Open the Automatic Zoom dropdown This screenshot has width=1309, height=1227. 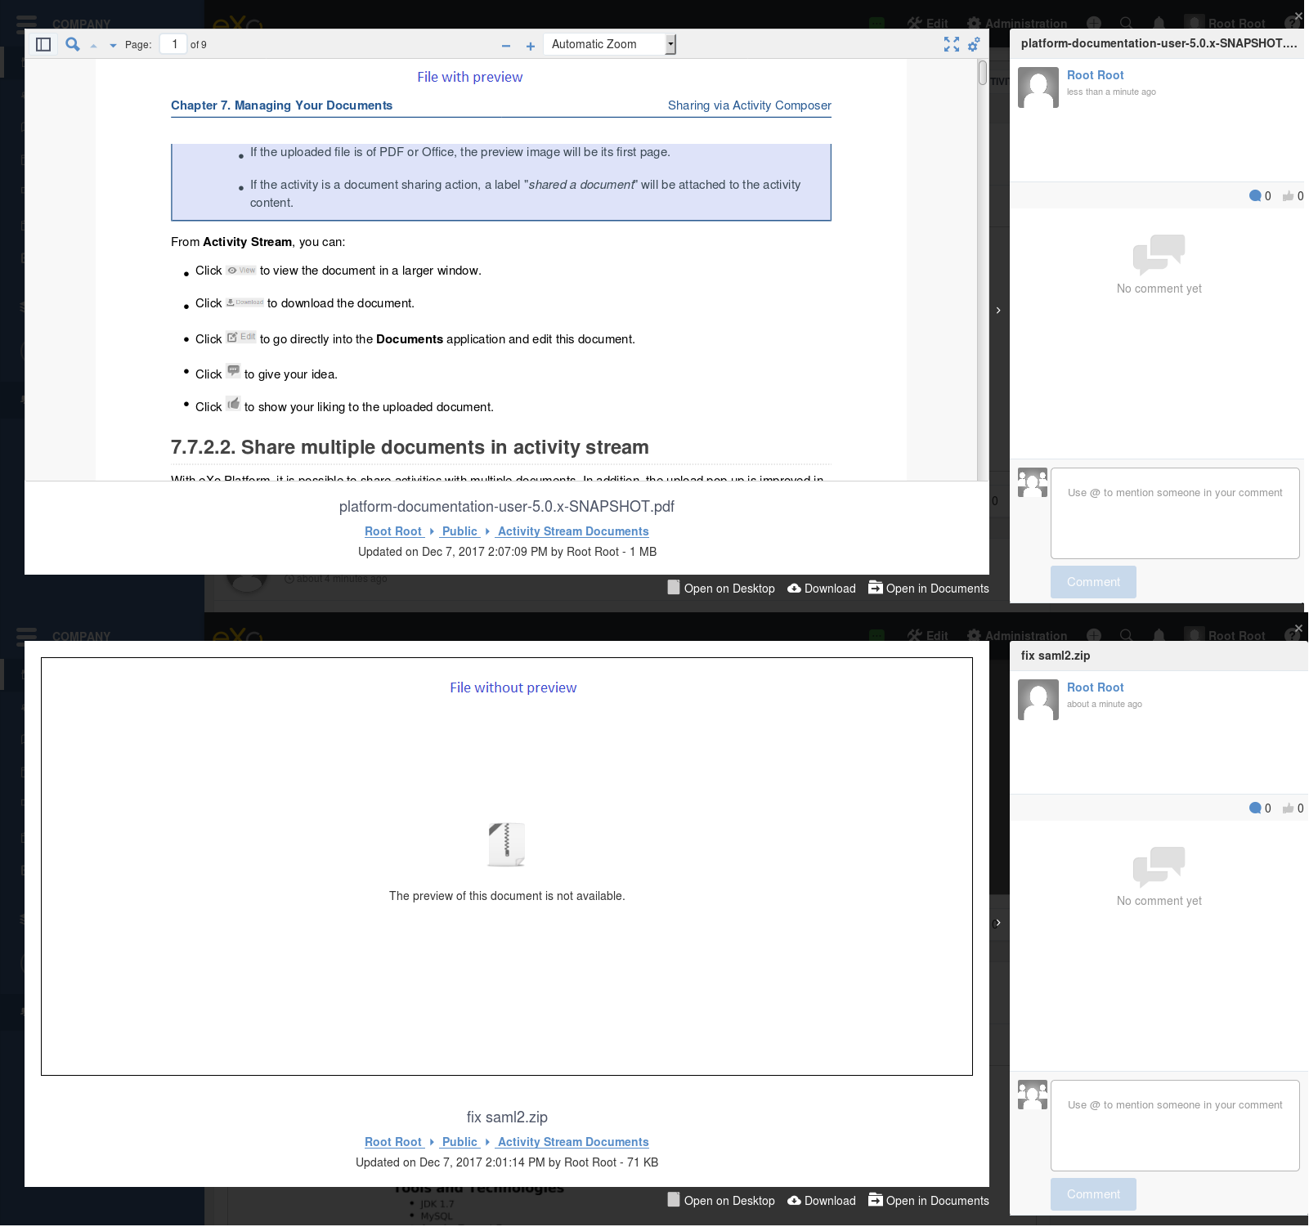tap(610, 44)
